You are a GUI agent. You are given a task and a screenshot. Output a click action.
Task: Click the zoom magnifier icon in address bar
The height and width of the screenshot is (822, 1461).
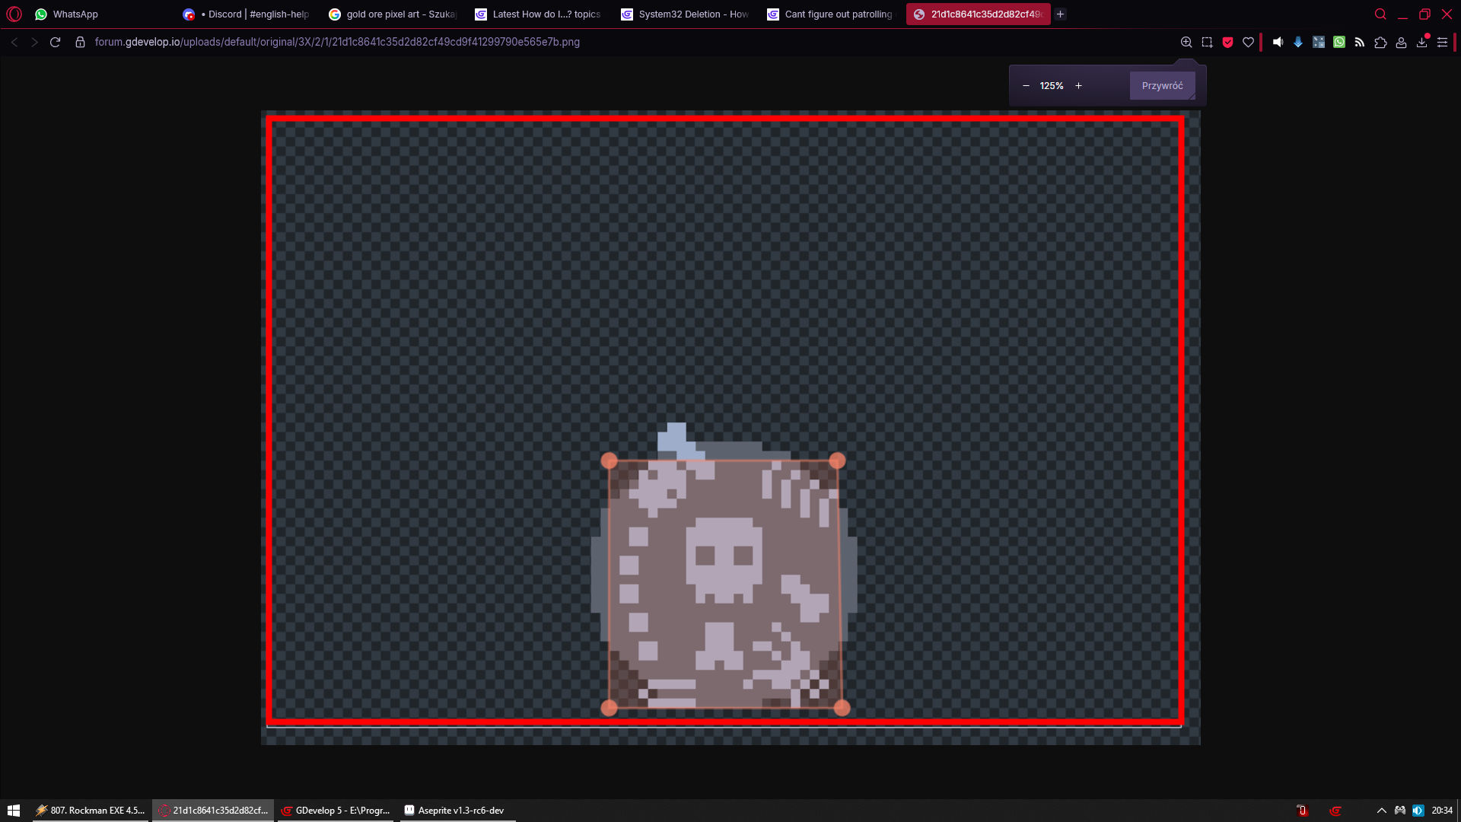click(1186, 42)
